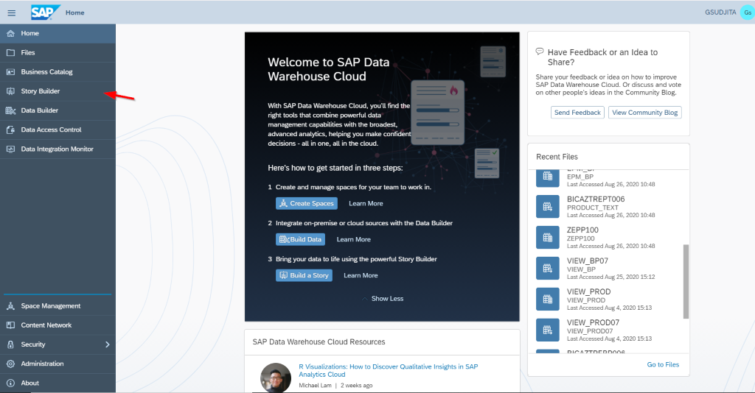Open Home in the sidebar
755x393 pixels.
[x=58, y=34]
